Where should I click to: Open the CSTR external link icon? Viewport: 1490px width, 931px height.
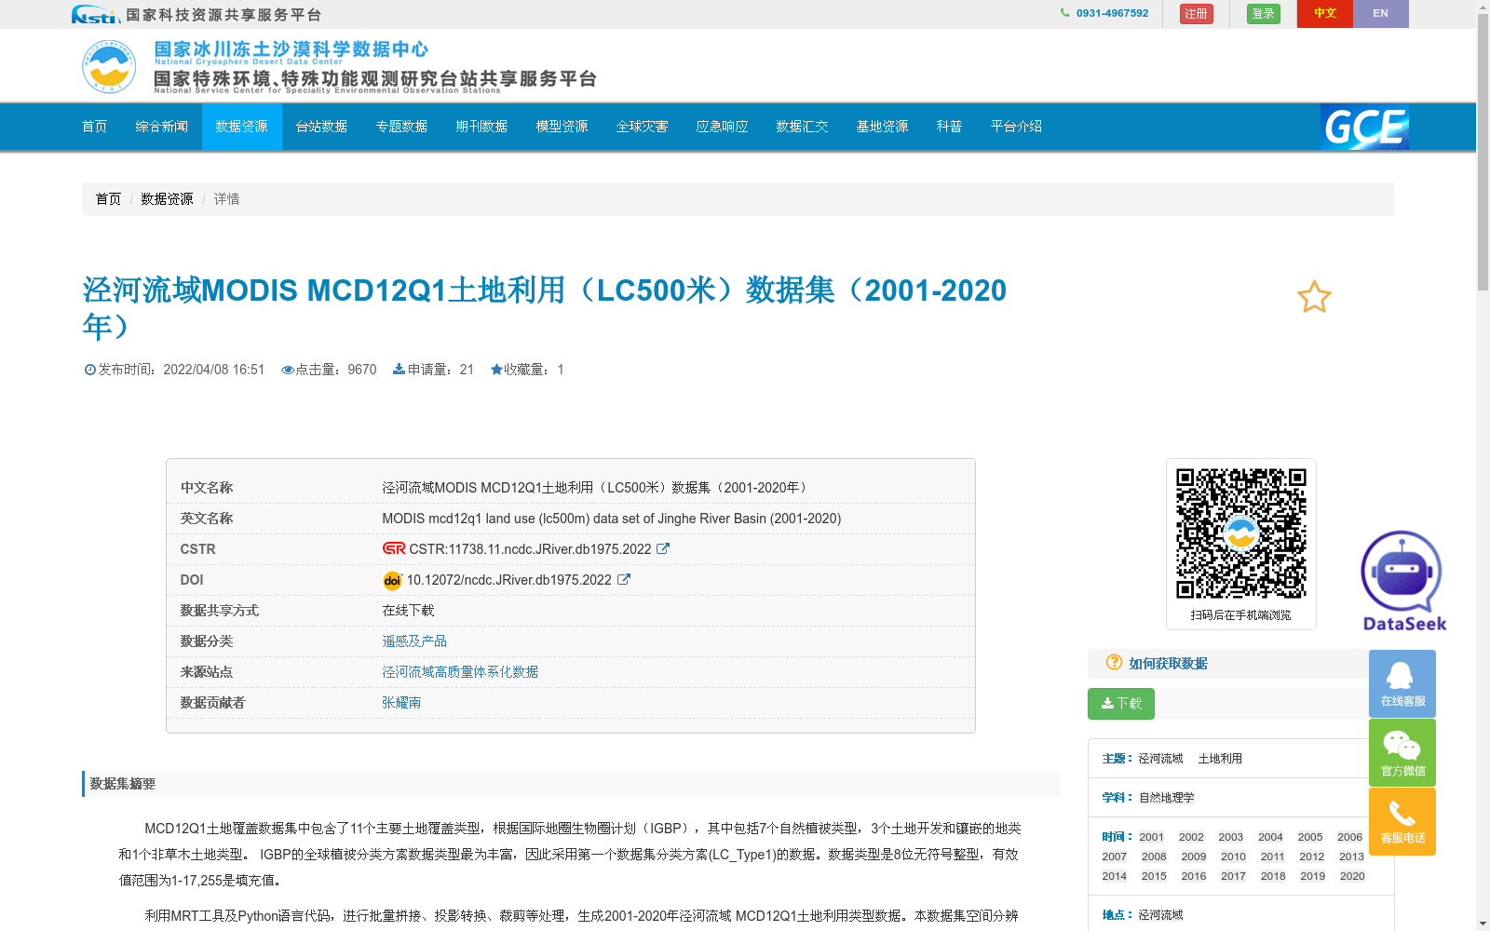point(663,548)
